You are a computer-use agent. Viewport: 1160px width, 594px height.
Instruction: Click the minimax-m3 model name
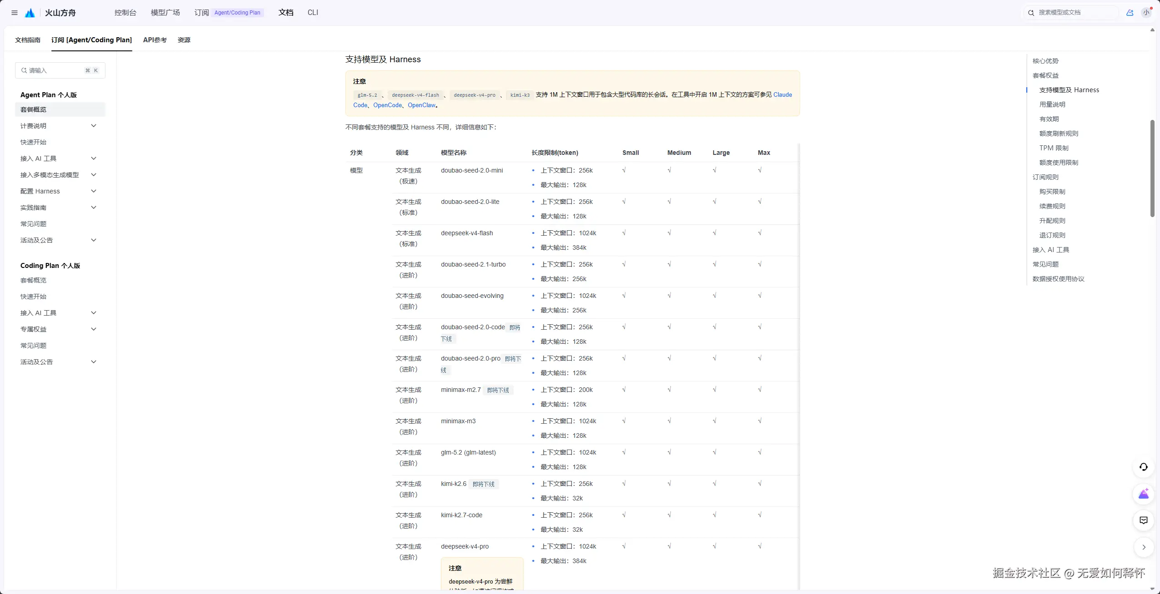(458, 421)
